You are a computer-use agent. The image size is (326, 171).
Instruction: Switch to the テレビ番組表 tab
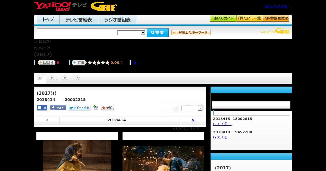(79, 20)
